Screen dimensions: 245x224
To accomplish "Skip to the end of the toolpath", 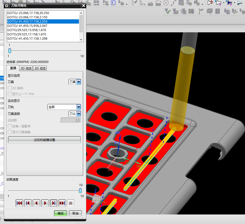I will click(62, 203).
